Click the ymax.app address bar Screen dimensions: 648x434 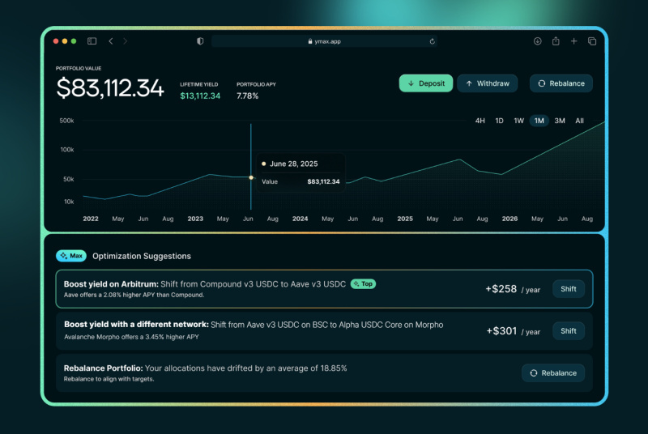click(324, 41)
